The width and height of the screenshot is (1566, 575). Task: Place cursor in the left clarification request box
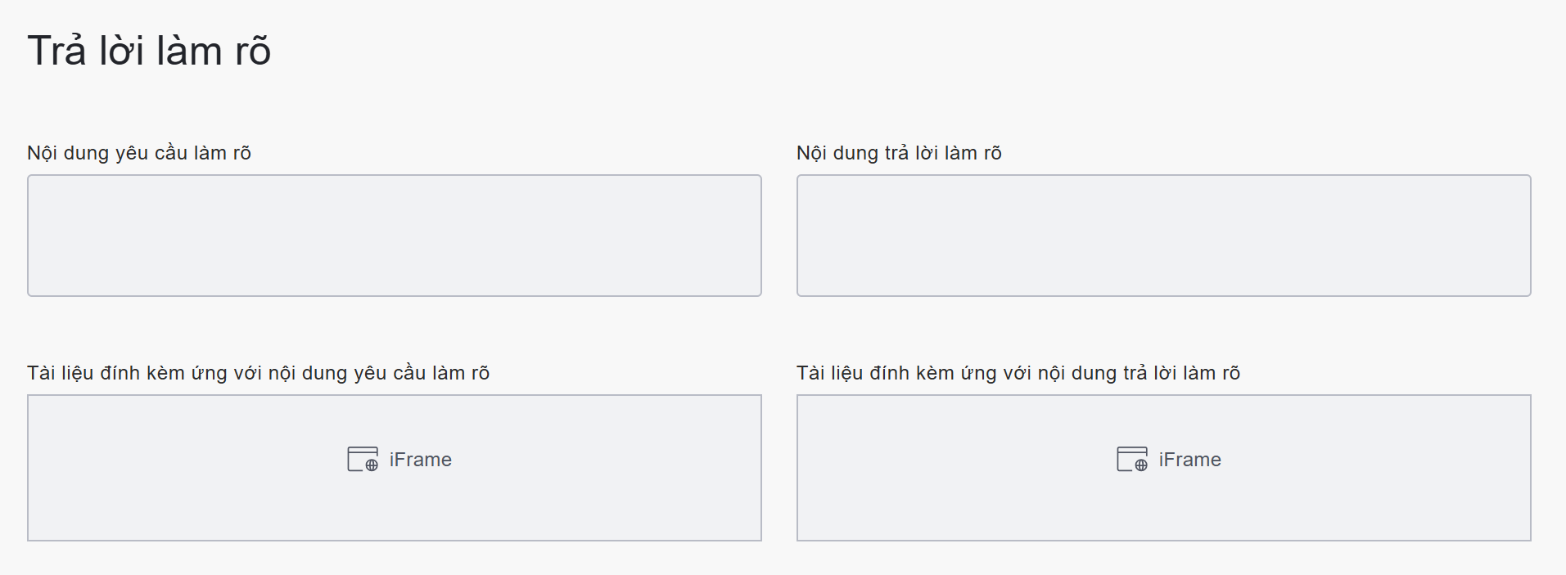pos(394,236)
